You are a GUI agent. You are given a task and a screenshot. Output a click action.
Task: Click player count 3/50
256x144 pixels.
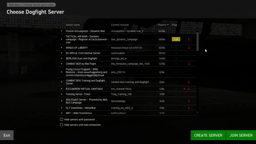(162, 94)
